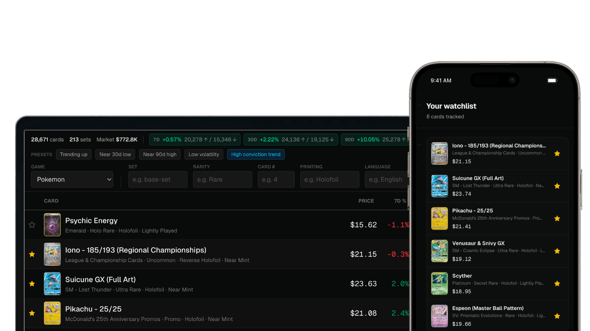Viewport: 590px width, 331px height.
Task: Unstar Iono 185/193 in the card table
Action: (x=32, y=254)
